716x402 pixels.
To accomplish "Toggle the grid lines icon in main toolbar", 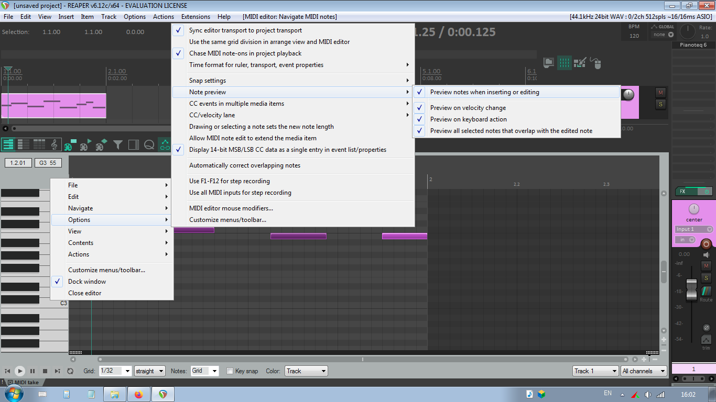I will point(565,63).
